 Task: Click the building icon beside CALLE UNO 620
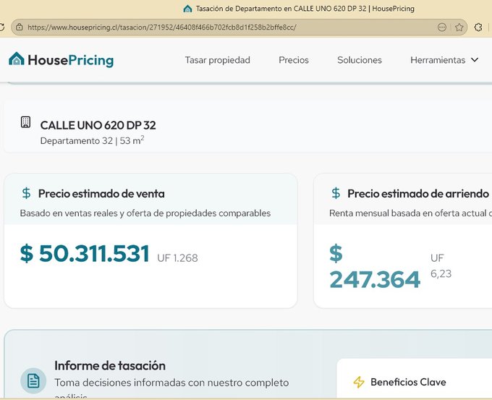[26, 122]
